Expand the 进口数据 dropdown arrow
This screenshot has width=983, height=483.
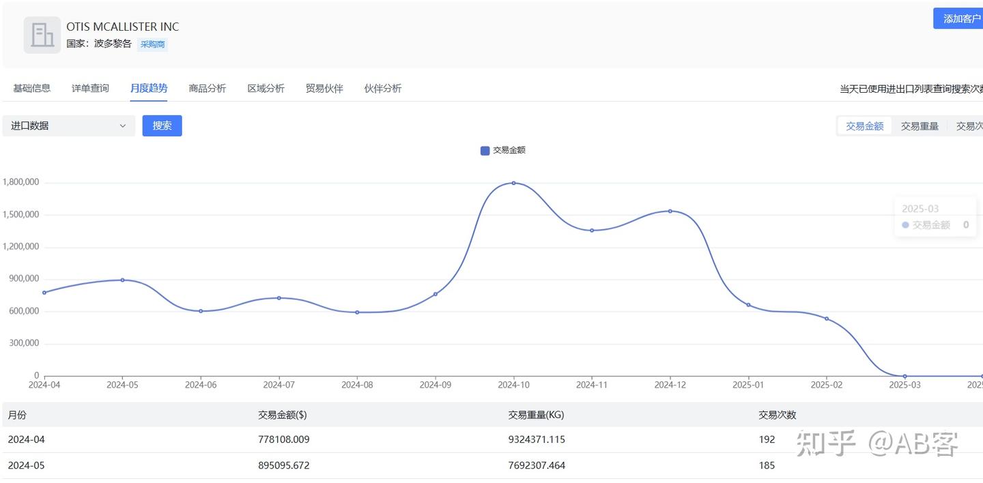[x=123, y=126]
